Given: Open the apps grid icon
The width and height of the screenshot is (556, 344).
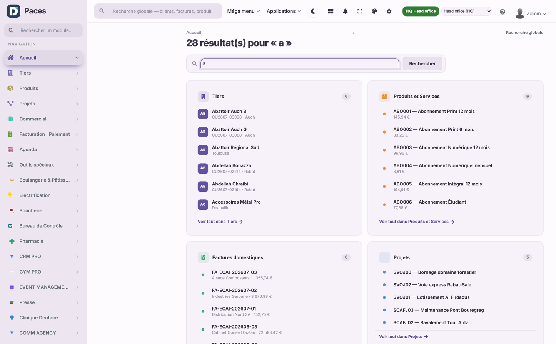Looking at the screenshot, I should pyautogui.click(x=331, y=11).
